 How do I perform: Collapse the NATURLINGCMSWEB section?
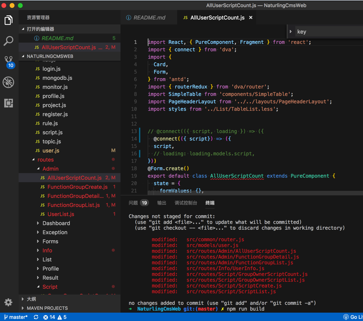(69, 56)
